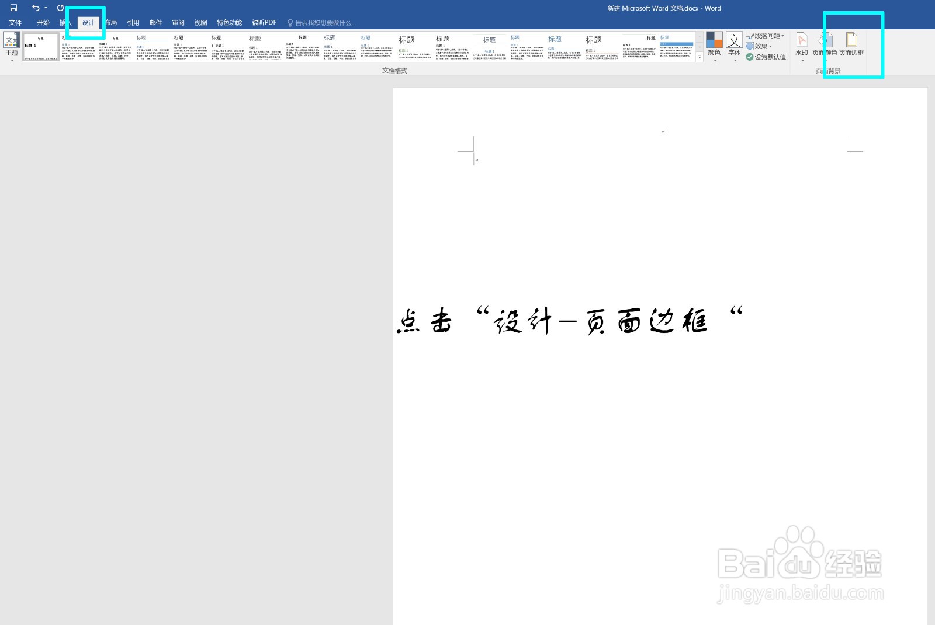Expand the 水印 dropdown arrow below Watermark
The height and width of the screenshot is (625, 935).
pos(802,61)
